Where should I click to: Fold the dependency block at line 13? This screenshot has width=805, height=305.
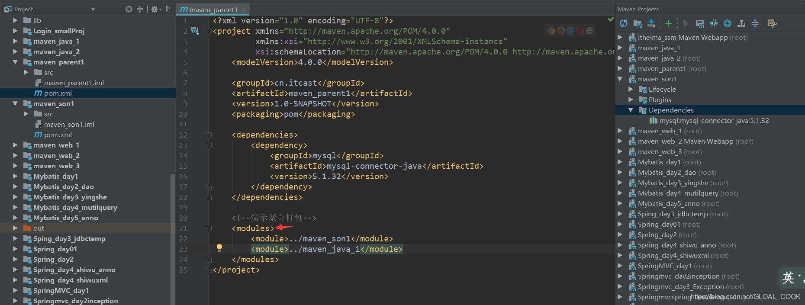point(209,145)
